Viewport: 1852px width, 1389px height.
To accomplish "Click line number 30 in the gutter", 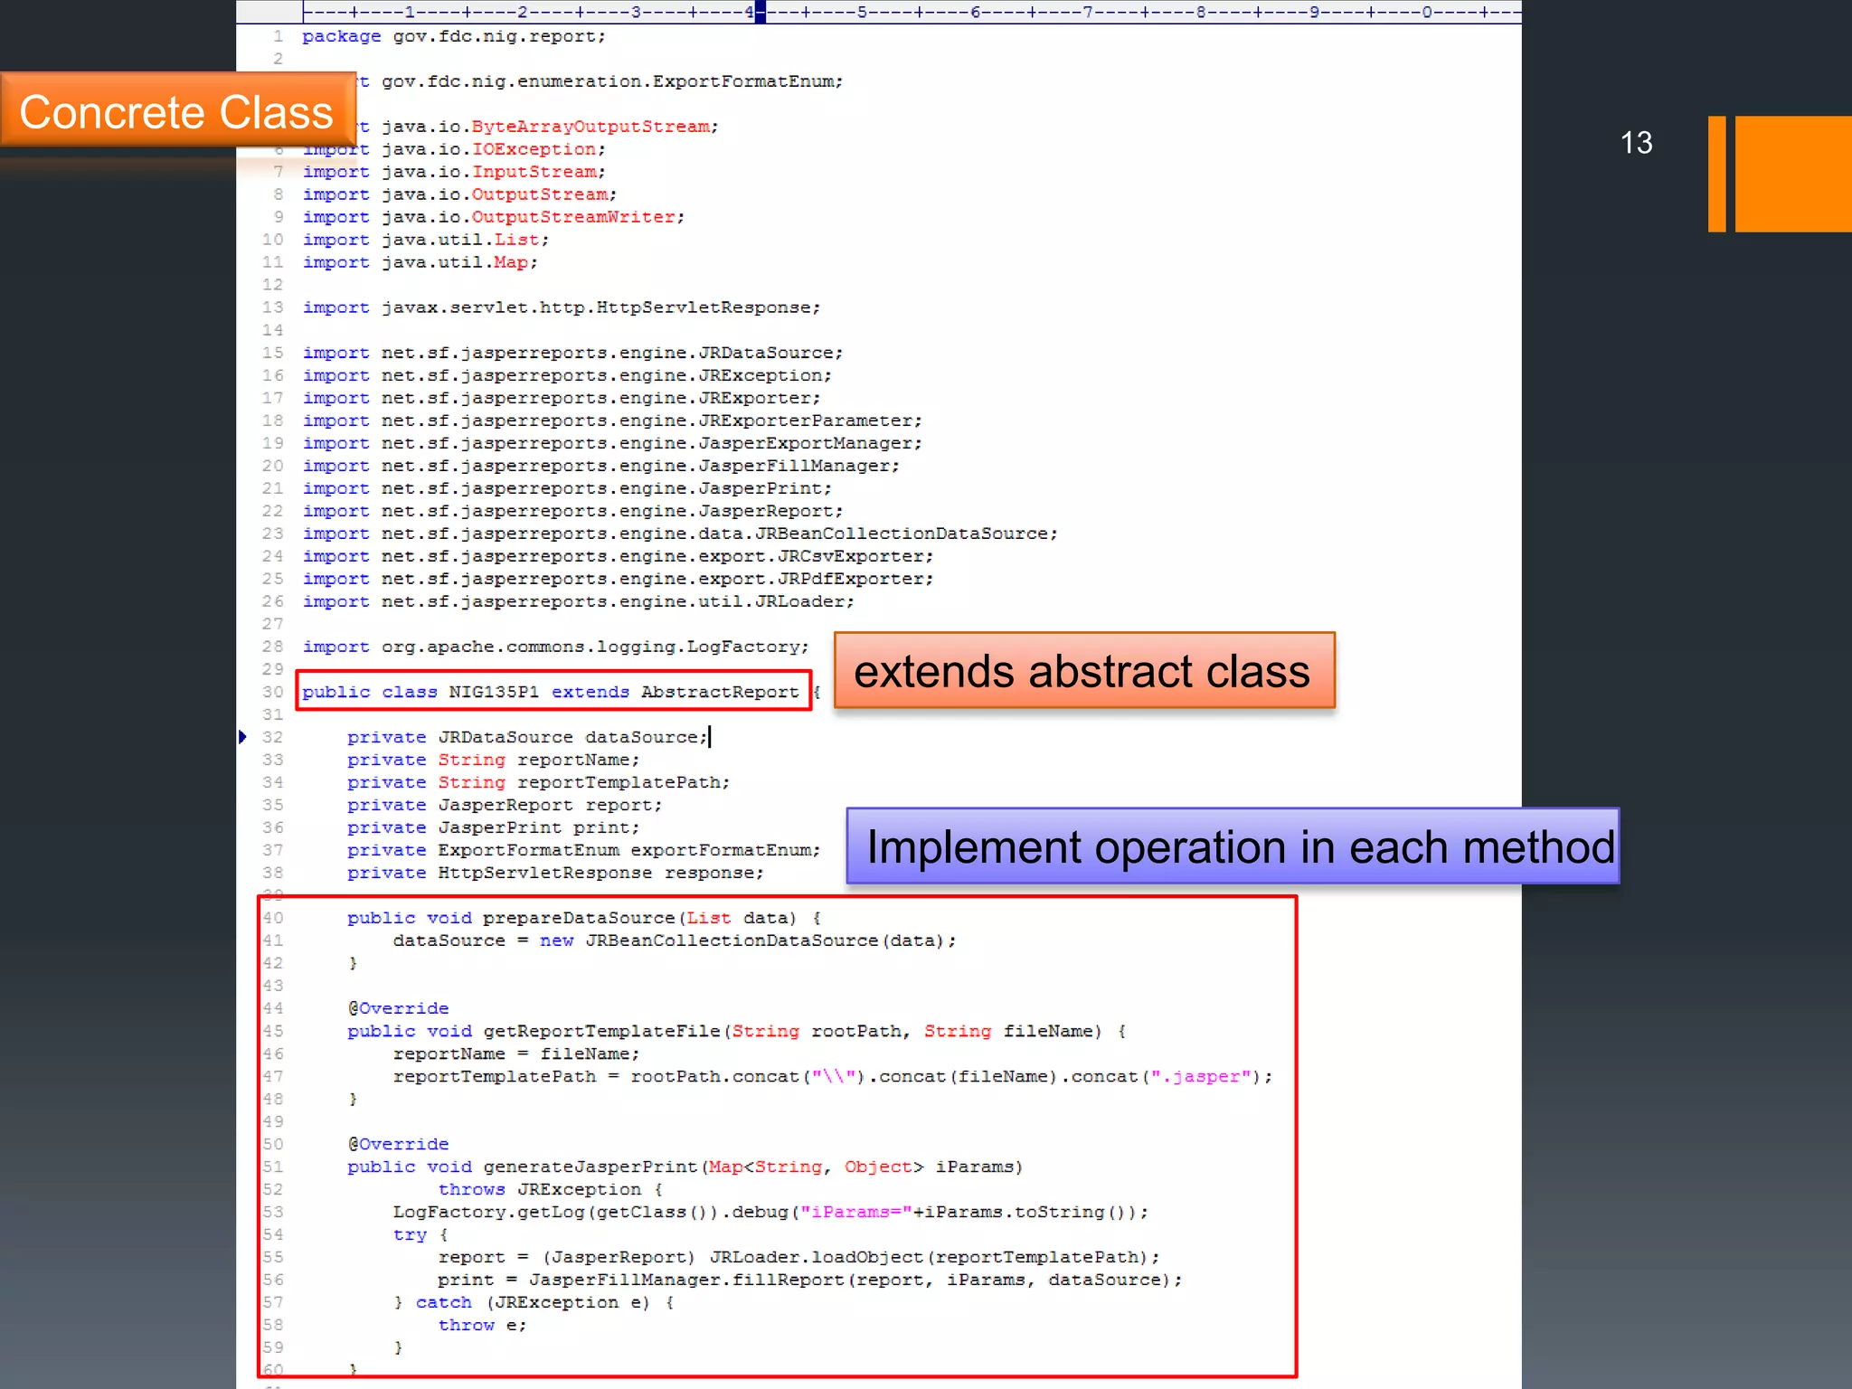I will [x=272, y=692].
